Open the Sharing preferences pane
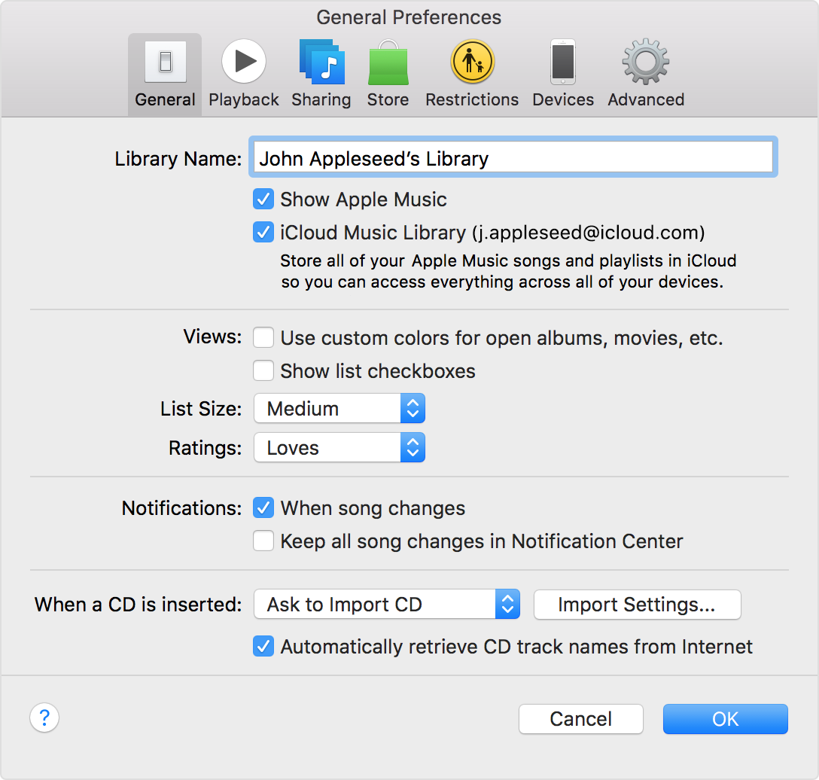Viewport: 819px width, 780px height. click(x=321, y=74)
